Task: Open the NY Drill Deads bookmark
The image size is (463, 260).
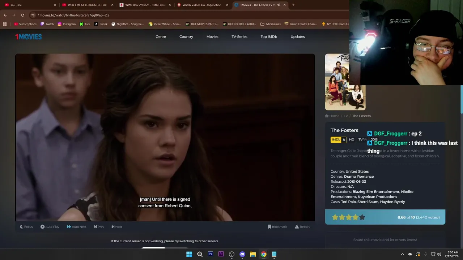Action: pyautogui.click(x=335, y=24)
